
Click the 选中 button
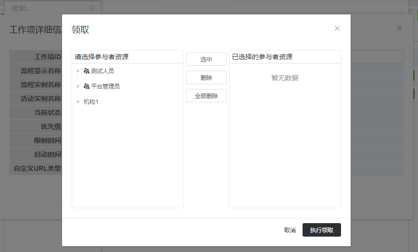[206, 59]
